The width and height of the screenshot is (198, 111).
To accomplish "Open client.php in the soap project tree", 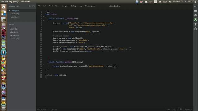I will pos(14,32).
